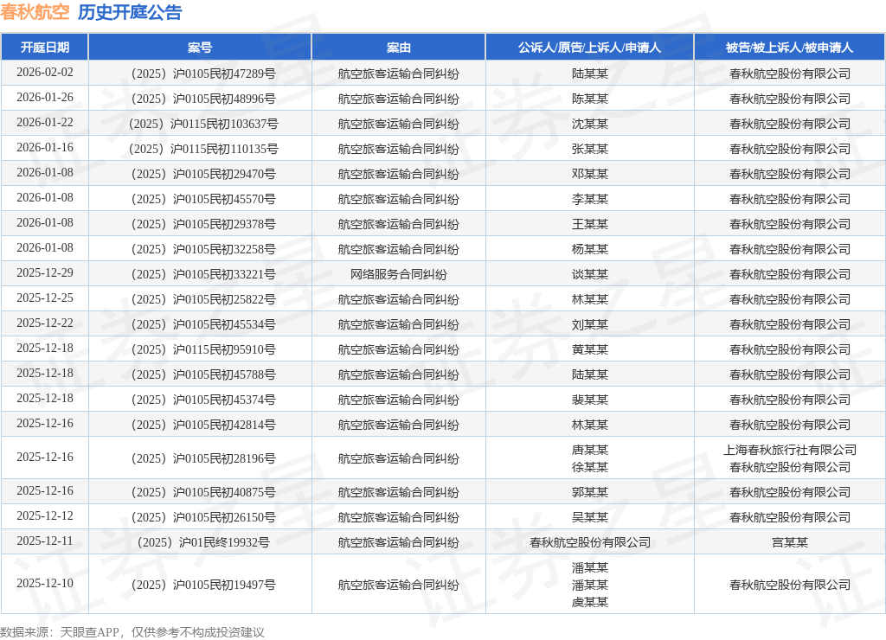This screenshot has width=886, height=640.
Task: Click case number 沪0105民初33221号
Action: (224, 274)
